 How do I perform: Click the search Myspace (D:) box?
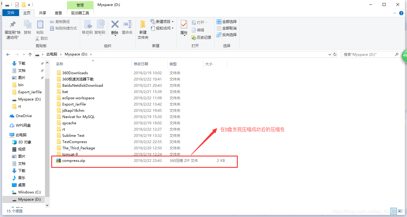(370, 55)
